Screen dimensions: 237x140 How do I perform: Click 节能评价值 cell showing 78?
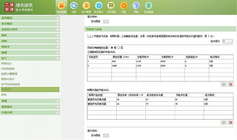click(189, 104)
